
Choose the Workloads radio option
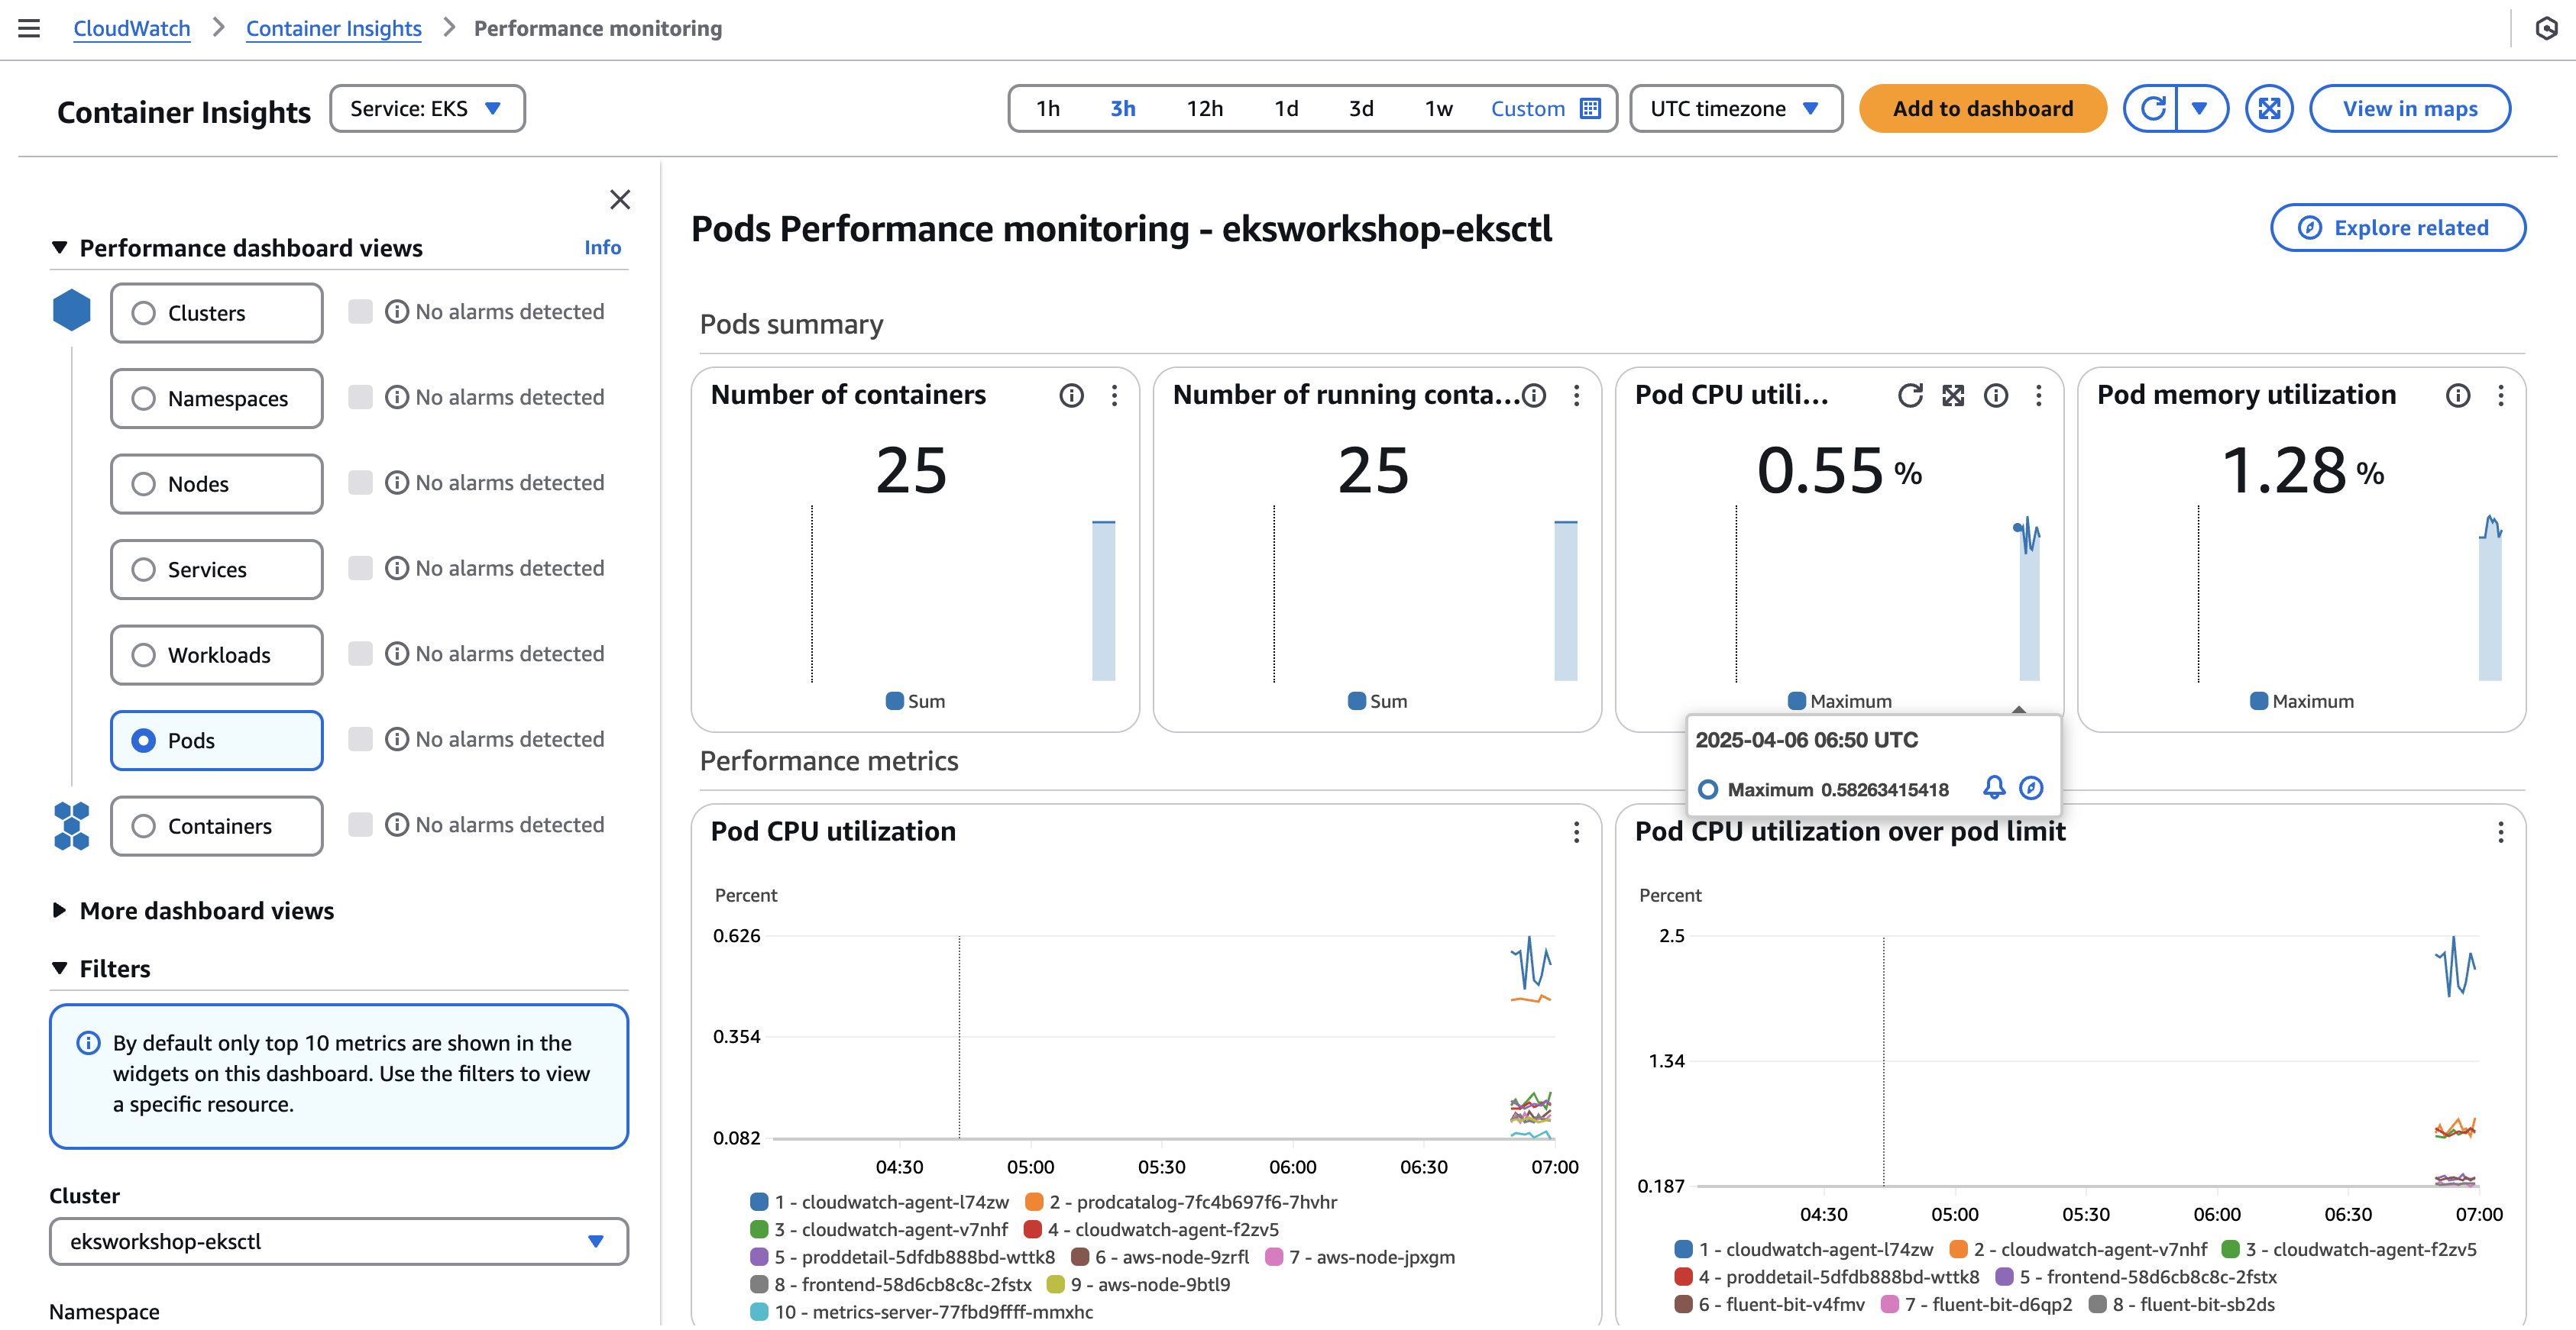pos(144,656)
